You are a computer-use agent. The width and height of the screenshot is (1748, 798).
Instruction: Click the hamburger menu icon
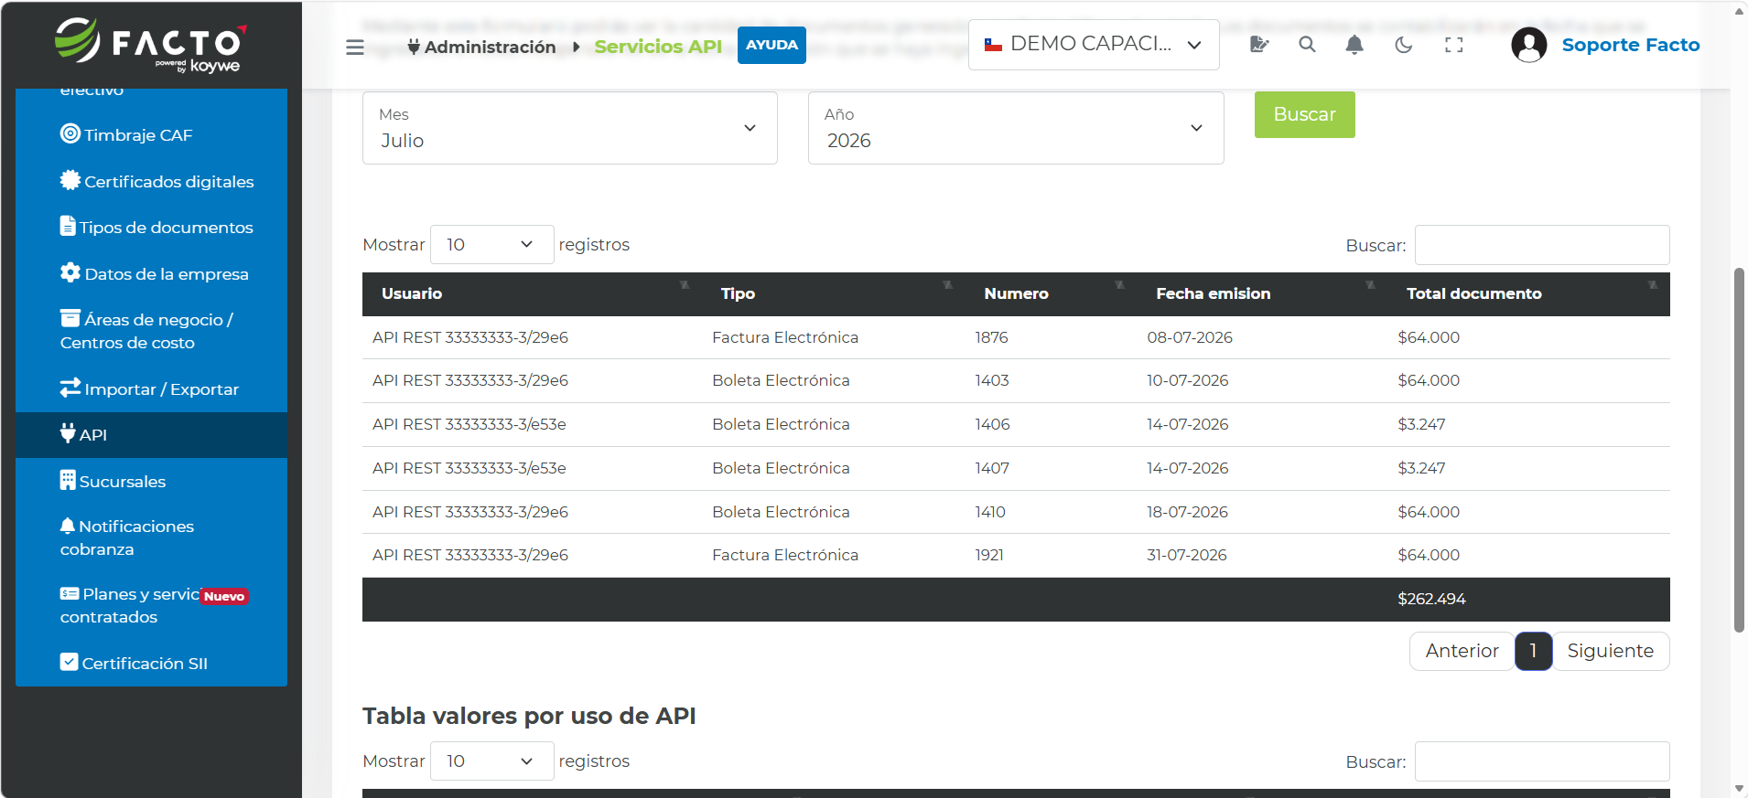(x=355, y=47)
